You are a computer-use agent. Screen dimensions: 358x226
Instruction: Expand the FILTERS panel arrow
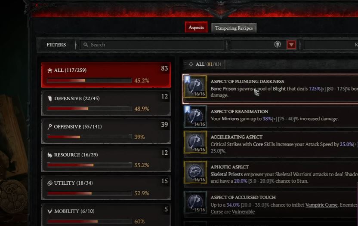click(x=76, y=45)
